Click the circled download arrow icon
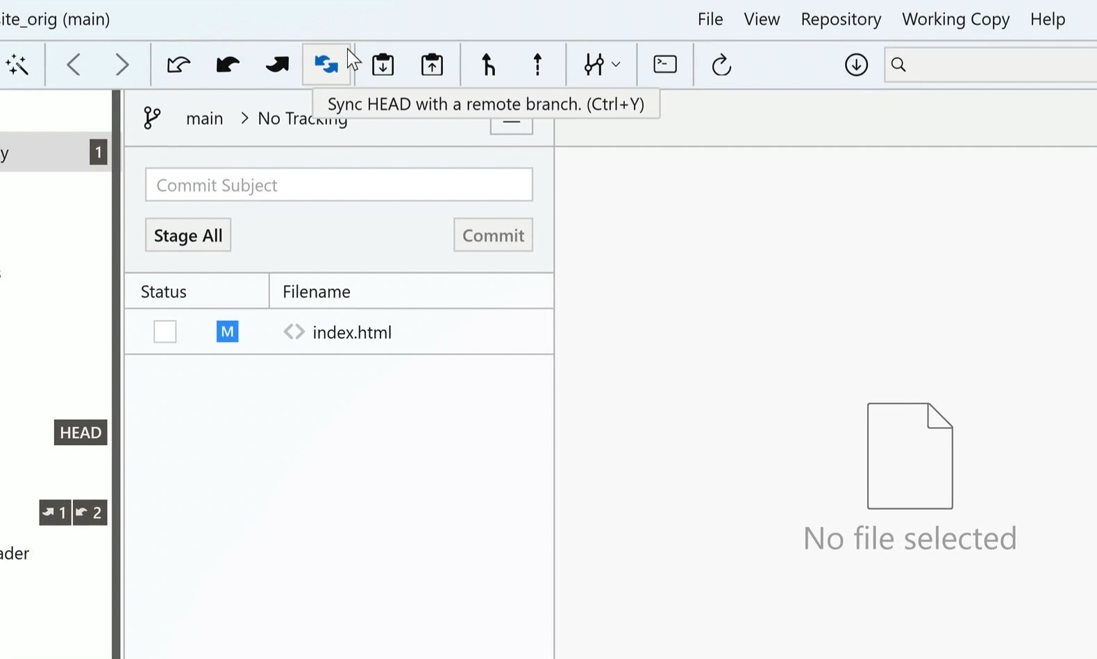 pyautogui.click(x=856, y=65)
